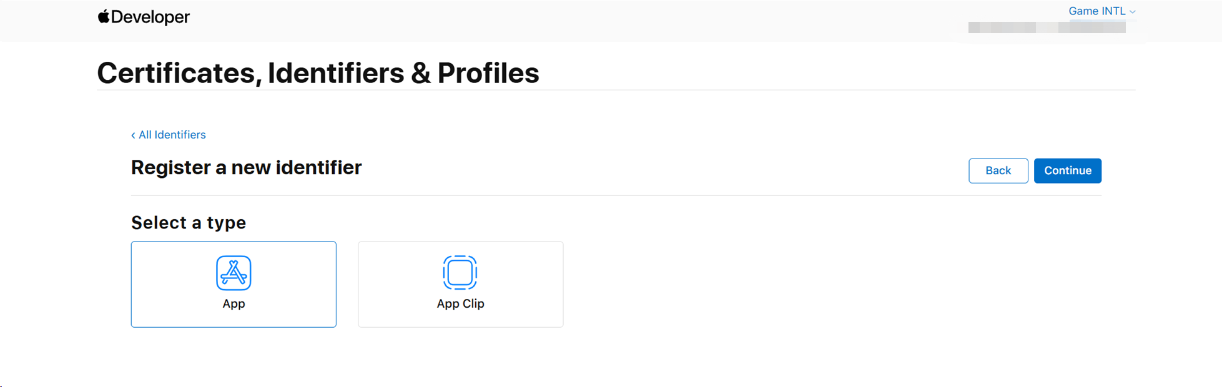The image size is (1222, 387).
Task: Collapse the Game INTL account menu
Action: pos(1097,11)
